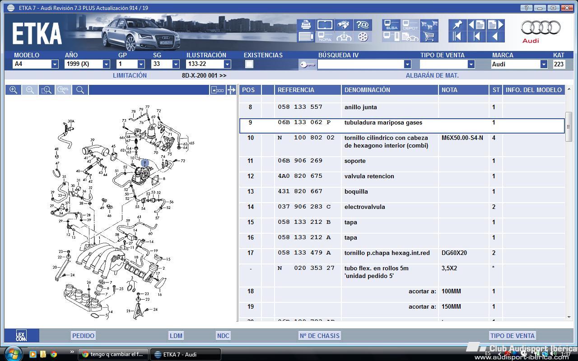Click the plain magnifier icon above illustration

point(80,90)
